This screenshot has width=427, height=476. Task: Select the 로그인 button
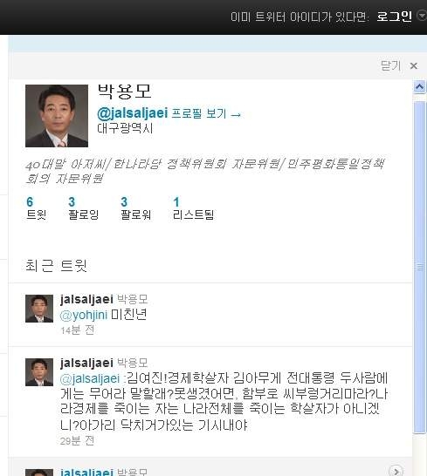point(394,16)
